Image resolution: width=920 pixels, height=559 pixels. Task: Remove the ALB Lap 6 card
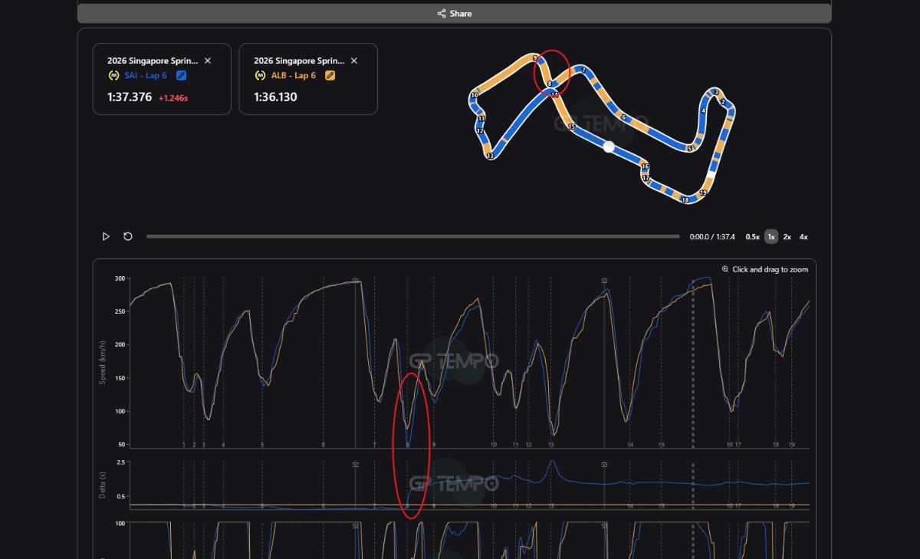point(353,61)
